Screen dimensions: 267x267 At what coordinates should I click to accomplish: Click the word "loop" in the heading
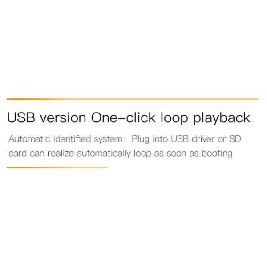tap(174, 118)
